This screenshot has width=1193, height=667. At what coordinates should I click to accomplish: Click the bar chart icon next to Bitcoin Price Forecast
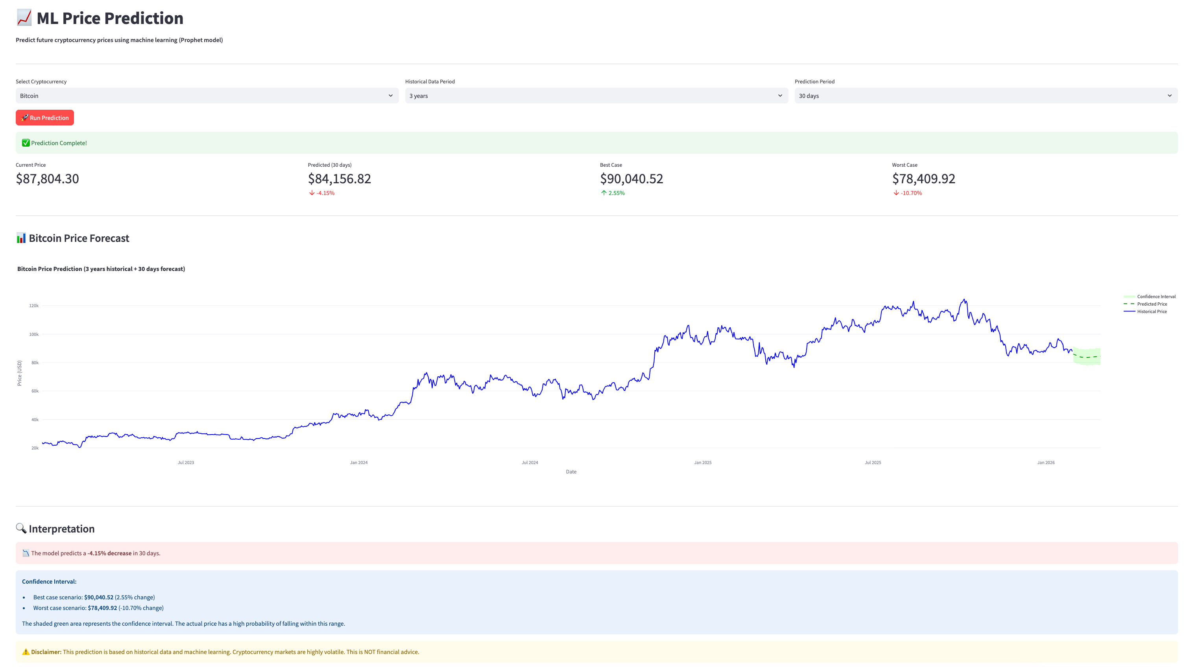pyautogui.click(x=21, y=238)
